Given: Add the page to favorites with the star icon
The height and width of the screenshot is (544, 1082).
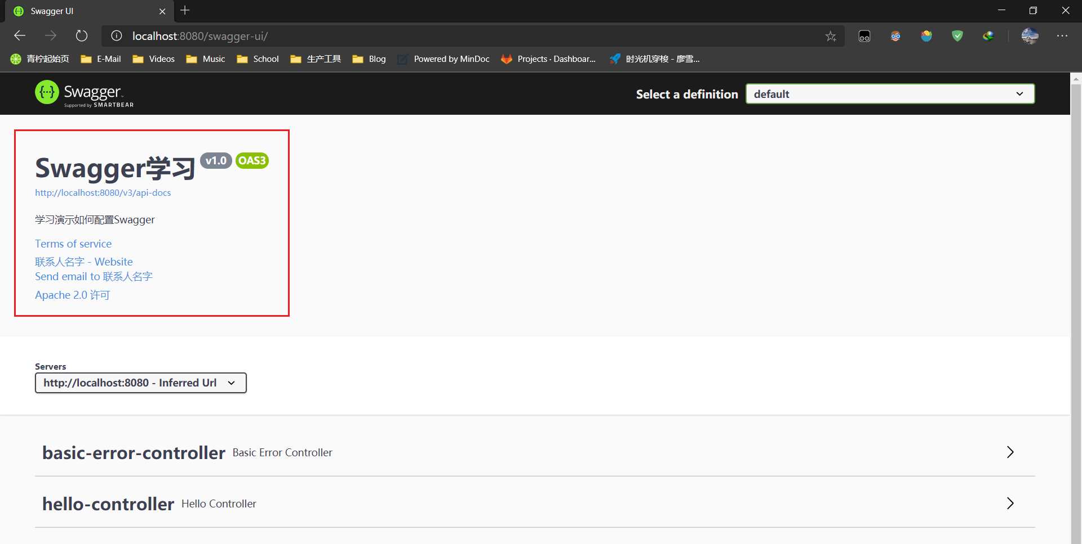Looking at the screenshot, I should pos(831,37).
